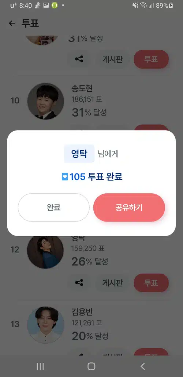
Task: Open Android recent apps button
Action: coord(40,366)
